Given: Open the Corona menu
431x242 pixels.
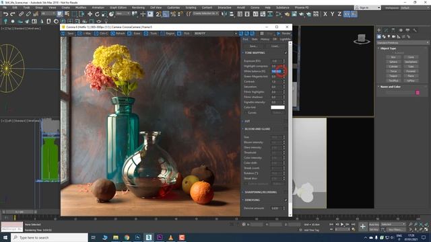Looking at the screenshot, I should tap(255, 7).
